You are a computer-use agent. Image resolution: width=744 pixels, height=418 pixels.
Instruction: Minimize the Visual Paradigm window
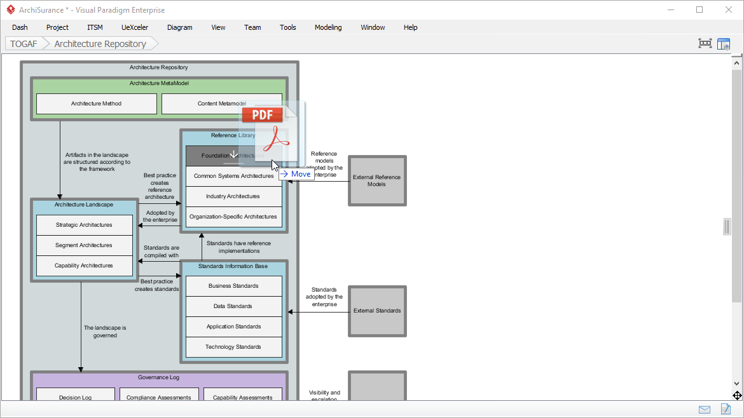pyautogui.click(x=671, y=10)
